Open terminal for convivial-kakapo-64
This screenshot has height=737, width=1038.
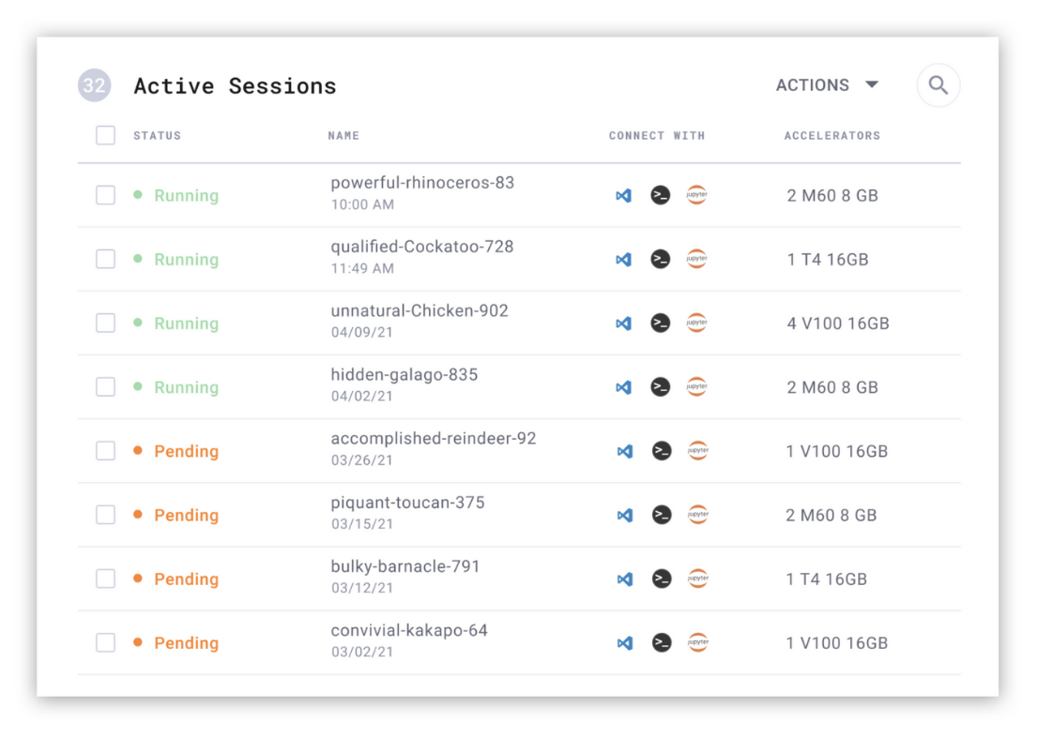point(662,643)
